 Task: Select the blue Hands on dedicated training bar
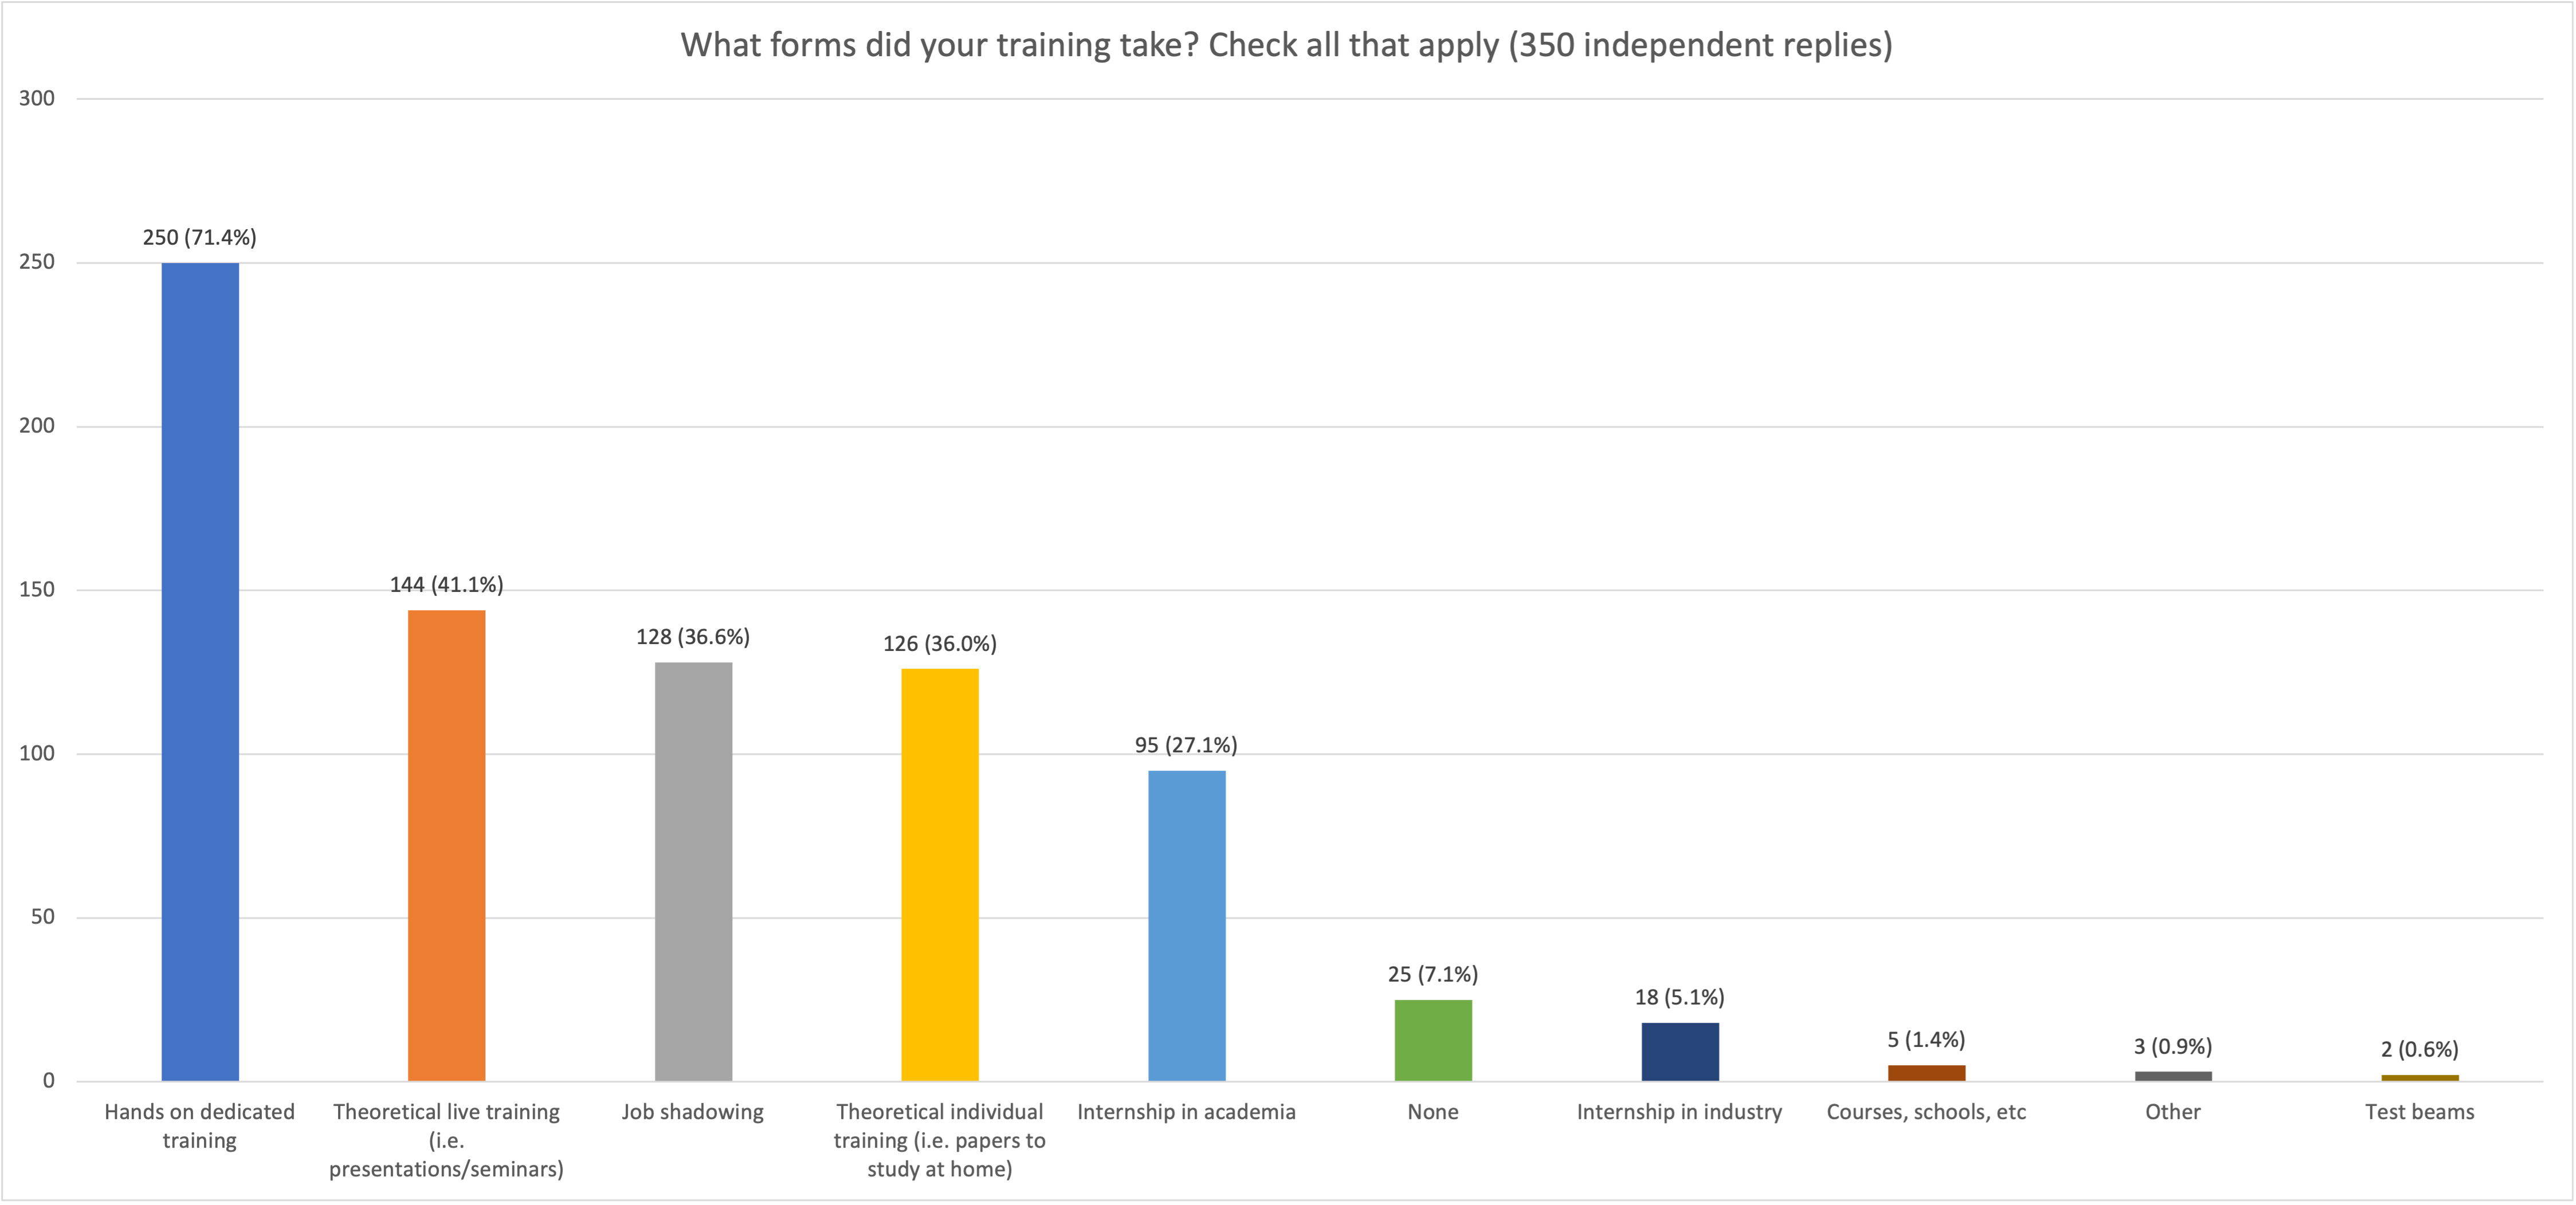200,671
